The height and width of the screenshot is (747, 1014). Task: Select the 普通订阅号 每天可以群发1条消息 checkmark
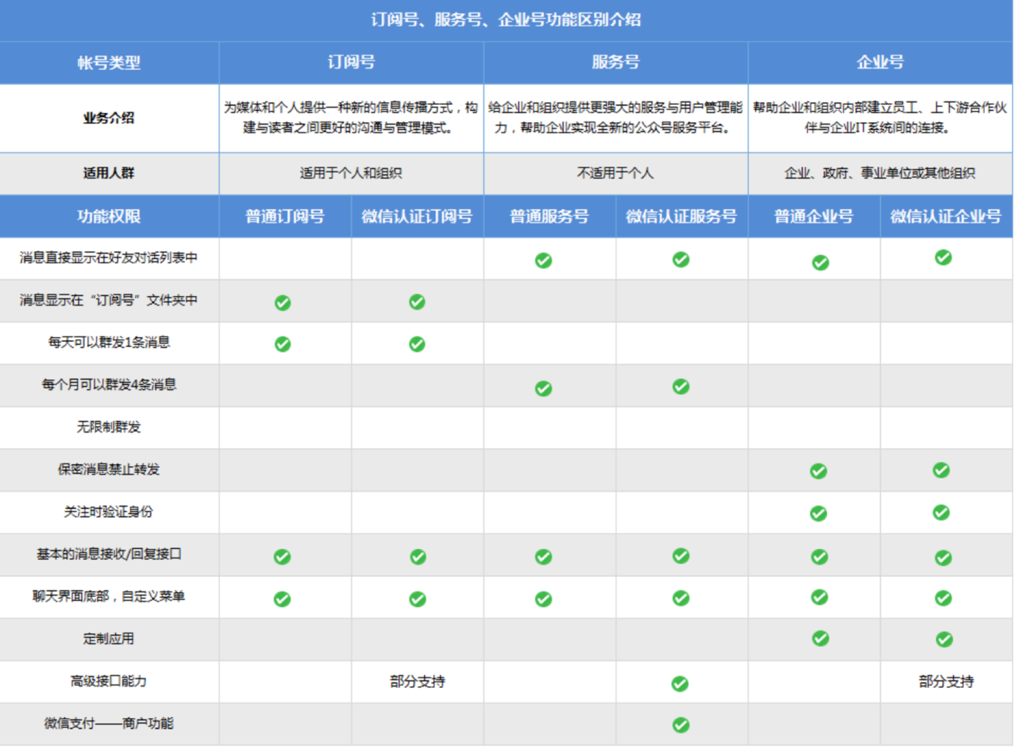[x=282, y=344]
